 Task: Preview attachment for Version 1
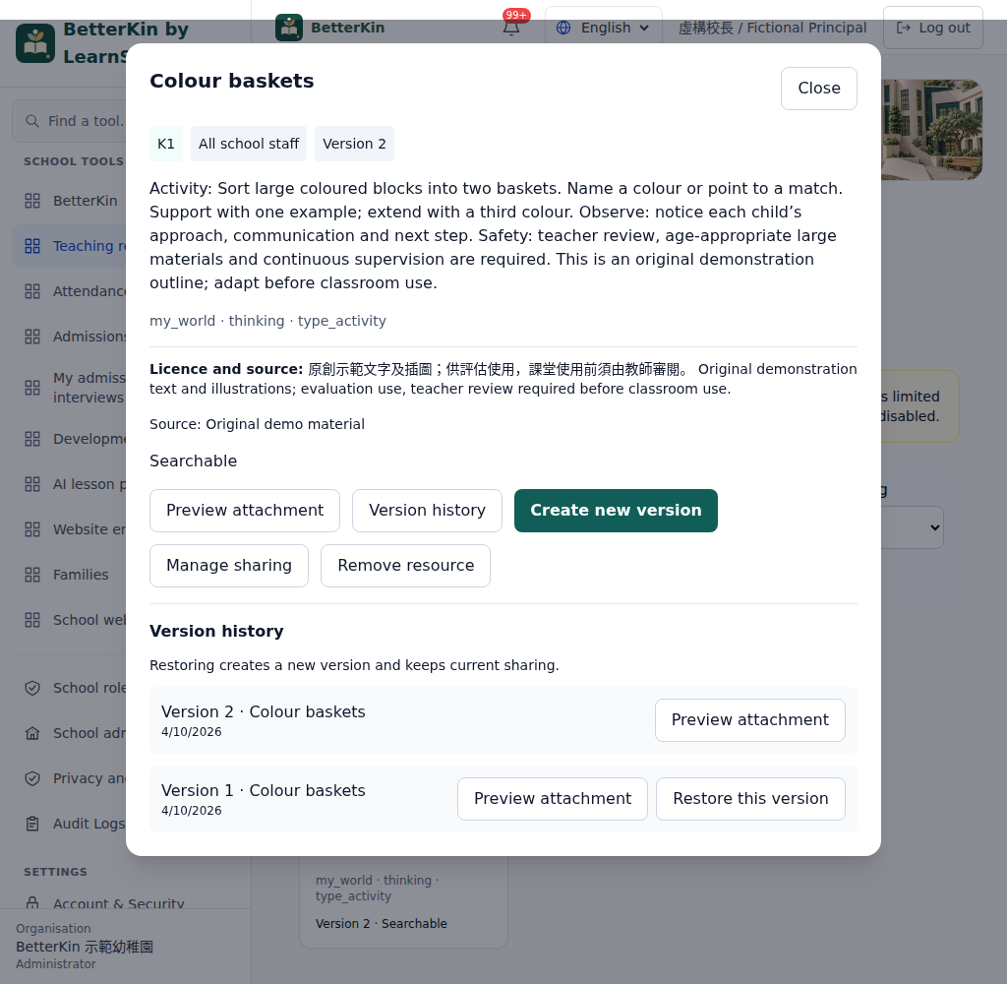tap(553, 799)
